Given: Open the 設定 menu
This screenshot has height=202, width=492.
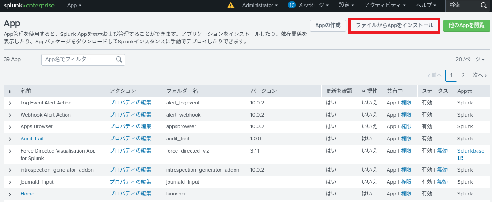Looking at the screenshot, I should click(347, 5).
